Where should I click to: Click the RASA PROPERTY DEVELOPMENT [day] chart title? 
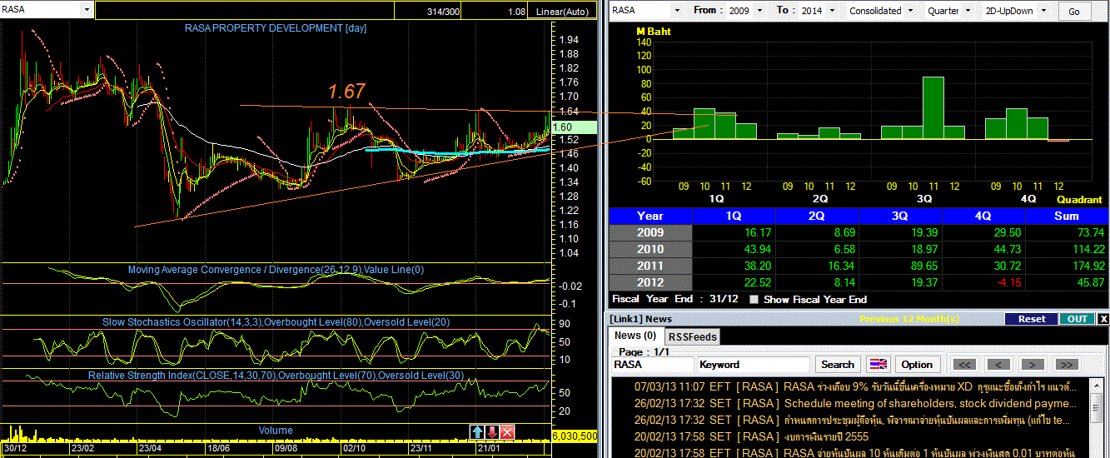click(276, 27)
